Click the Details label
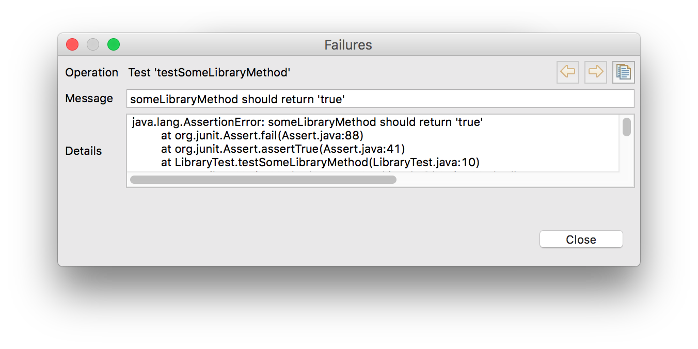The width and height of the screenshot is (698, 349). pos(84,151)
